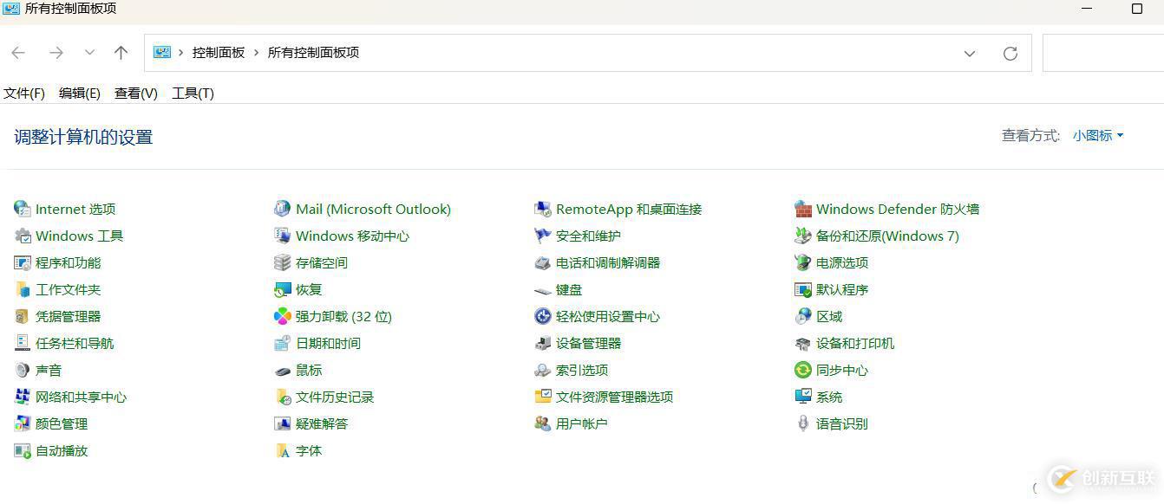
Task: Open the 默认程序 link
Action: 842,289
